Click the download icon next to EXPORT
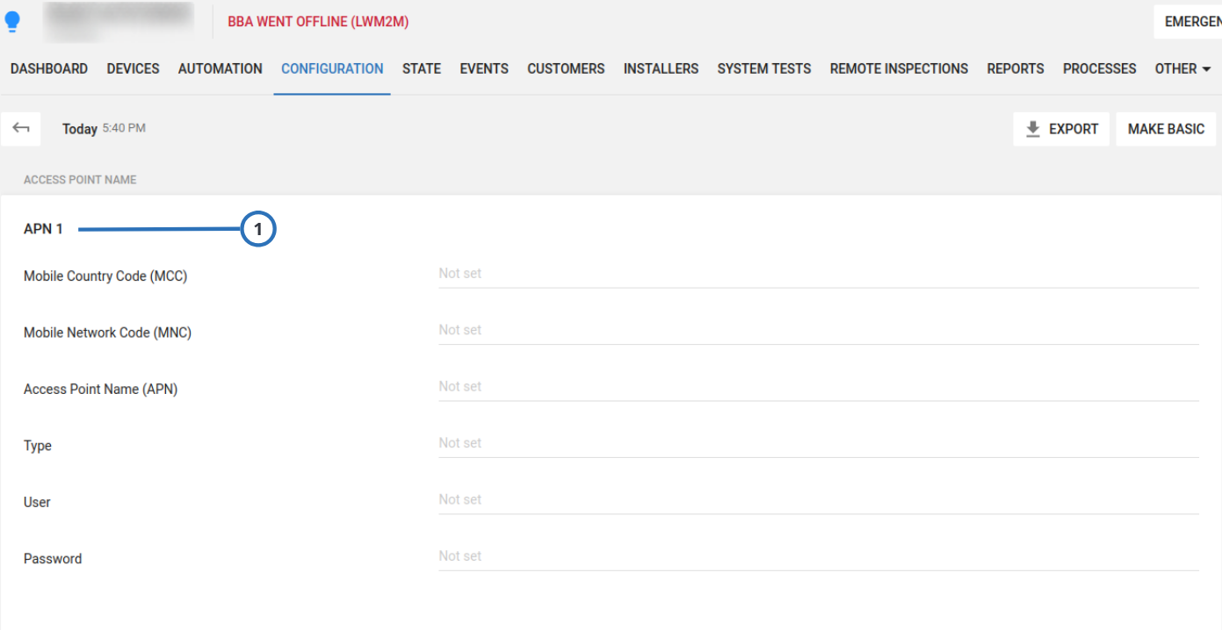Viewport: 1222px width, 630px height. click(1033, 129)
